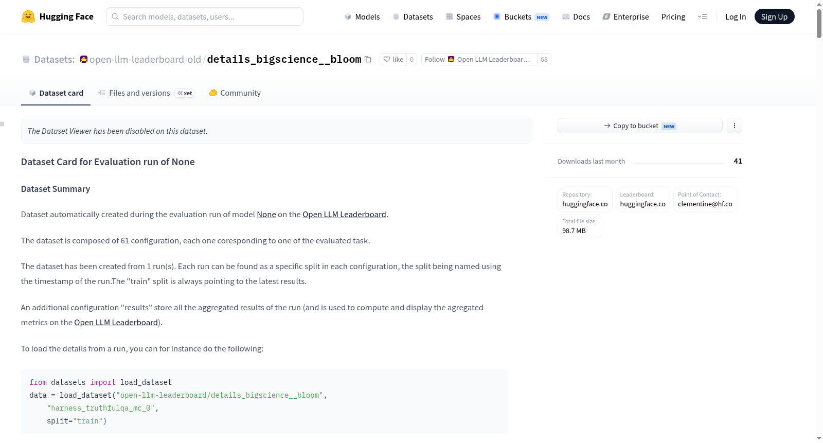Click the Hugging Face logo icon

pyautogui.click(x=28, y=16)
